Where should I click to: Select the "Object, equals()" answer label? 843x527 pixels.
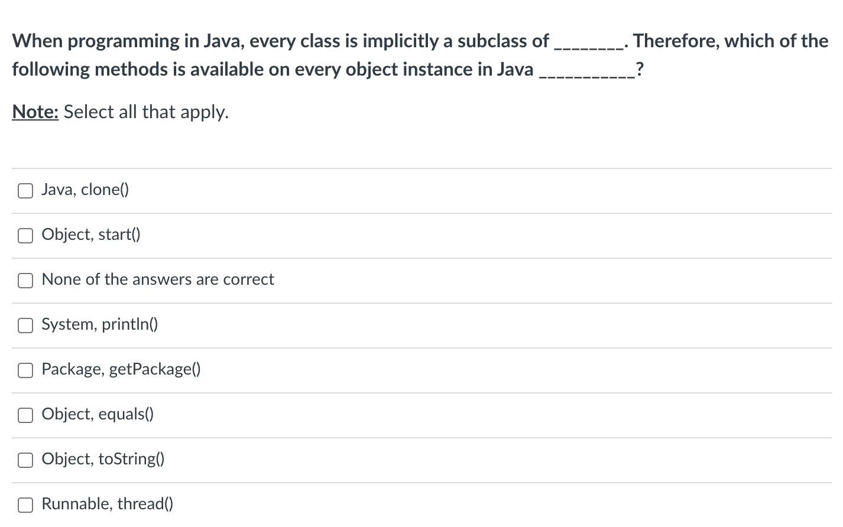pos(97,414)
